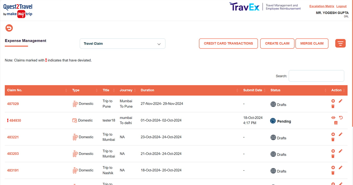Sort table by Claim No. column
The width and height of the screenshot is (353, 185).
(x=37, y=90)
